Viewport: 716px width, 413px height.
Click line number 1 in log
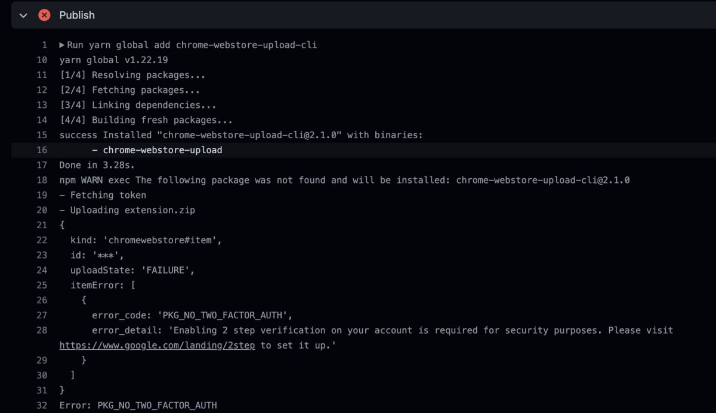[44, 45]
